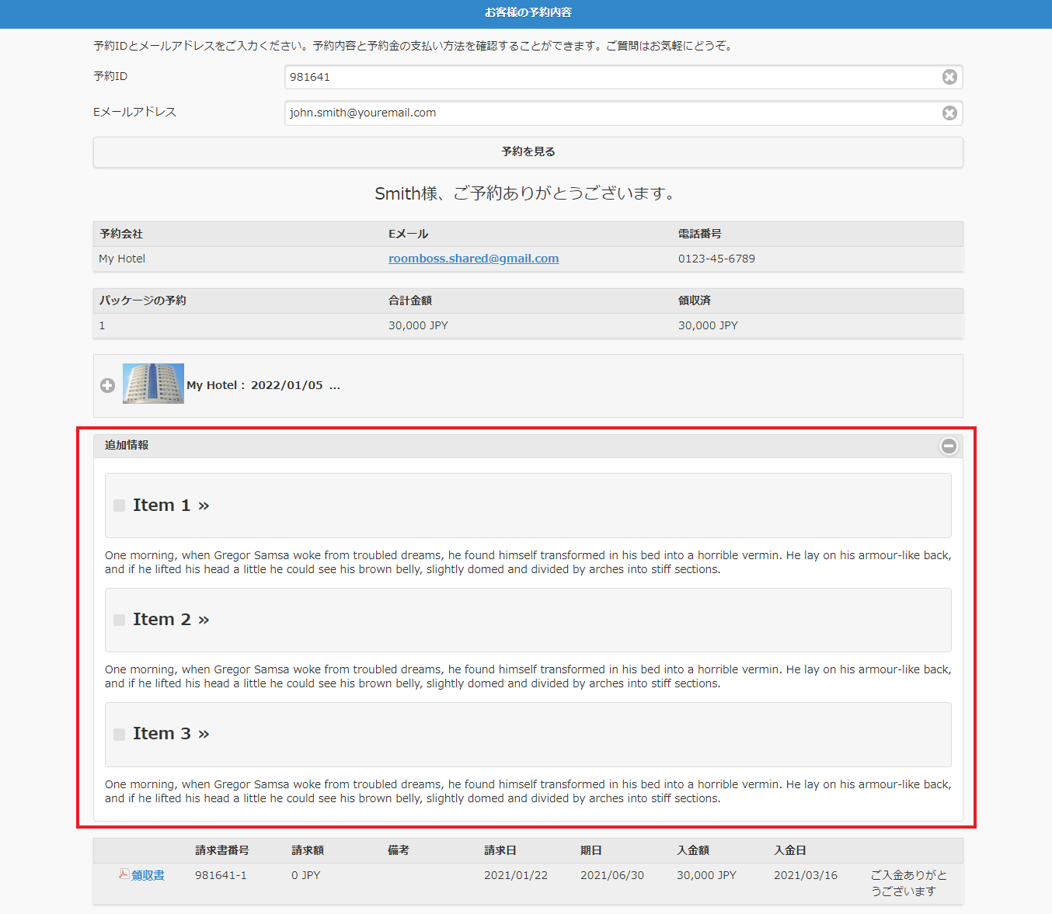Check the Item 2 checkbox
Image resolution: width=1052 pixels, height=914 pixels.
[x=119, y=620]
